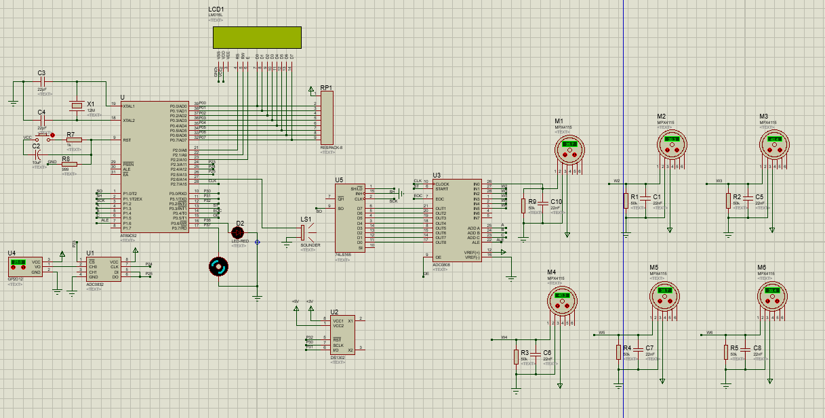This screenshot has width=825, height=418.
Task: Click the LED-RED label under D2
Action: point(240,241)
